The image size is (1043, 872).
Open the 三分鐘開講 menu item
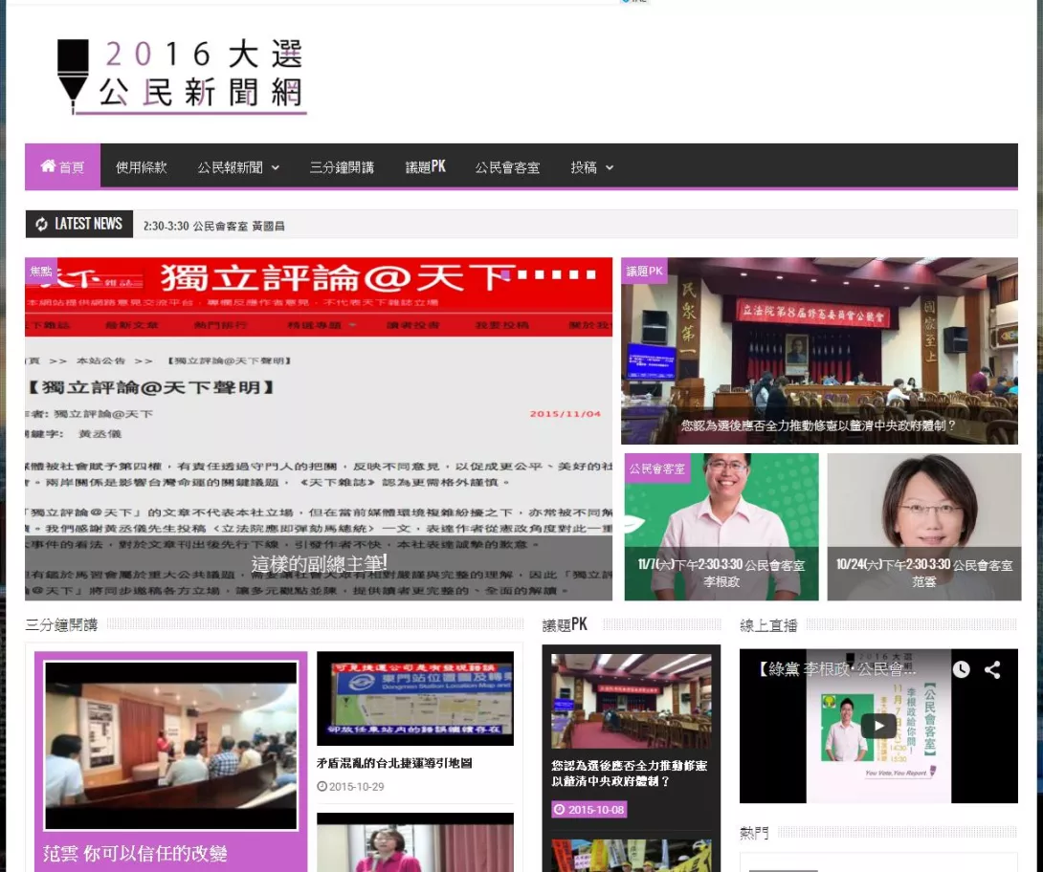342,166
